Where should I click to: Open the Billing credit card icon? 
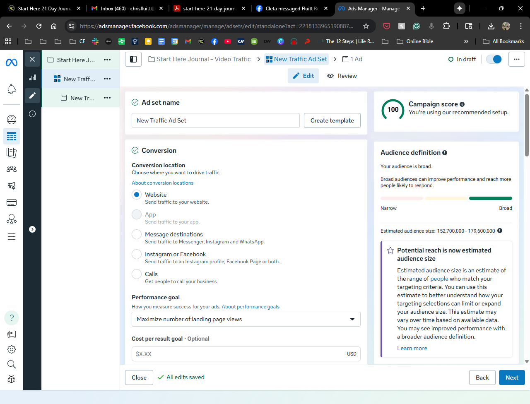pos(12,202)
